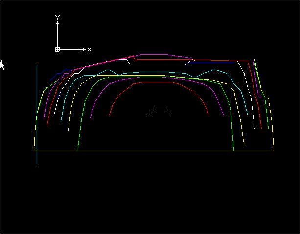The width and height of the screenshot is (300, 234).
Task: Select the red horizontal line at top right
Action: 210,61
